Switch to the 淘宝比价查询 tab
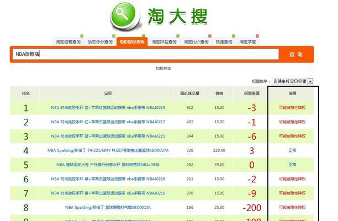The height and width of the screenshot is (221, 338). 196,42
